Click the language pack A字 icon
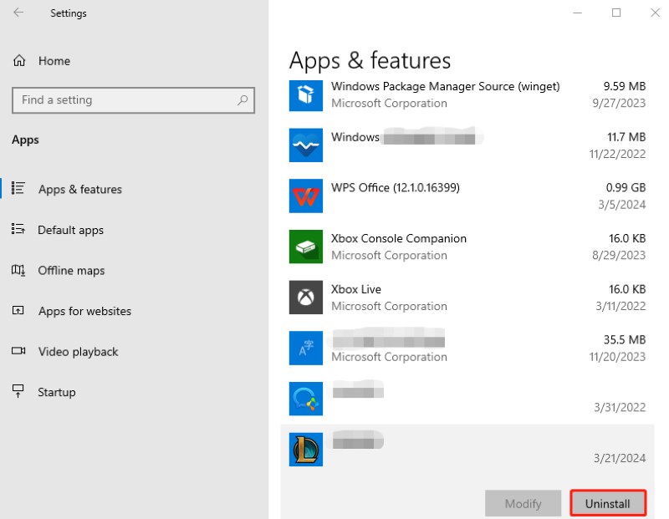The width and height of the screenshot is (669, 519). click(306, 348)
